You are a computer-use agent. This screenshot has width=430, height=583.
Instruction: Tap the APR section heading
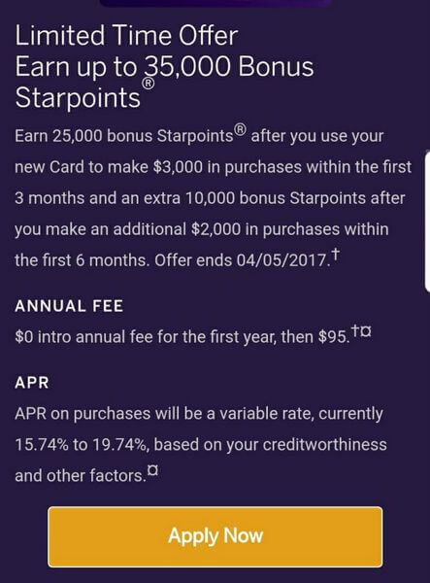32,383
